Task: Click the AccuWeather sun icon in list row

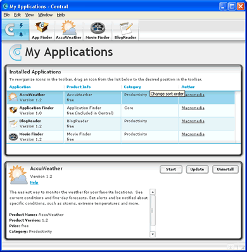Action: 13,97
